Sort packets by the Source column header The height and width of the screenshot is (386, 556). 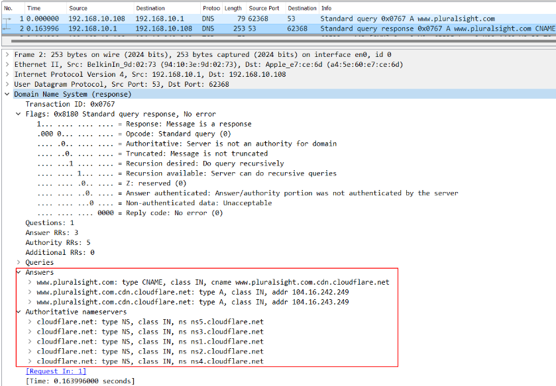(x=99, y=8)
